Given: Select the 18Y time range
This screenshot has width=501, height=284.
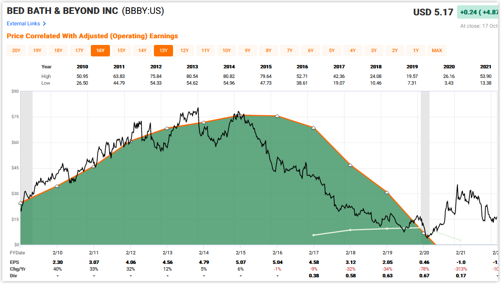Looking at the screenshot, I should pos(58,51).
